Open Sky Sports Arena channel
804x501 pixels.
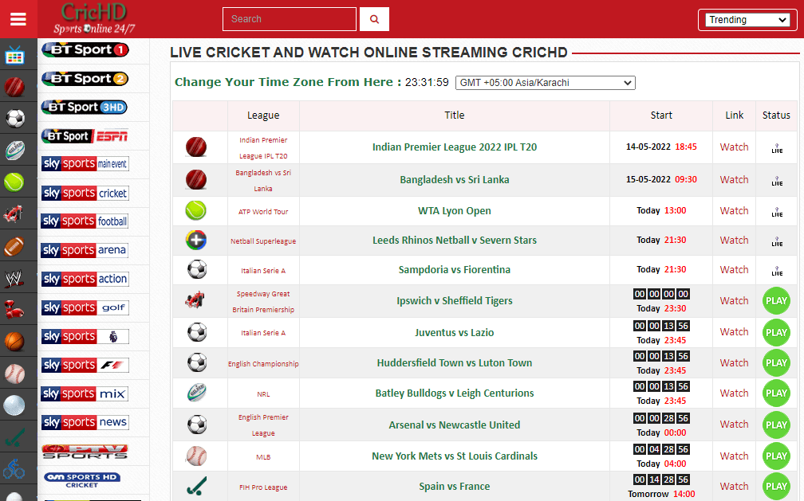click(85, 250)
